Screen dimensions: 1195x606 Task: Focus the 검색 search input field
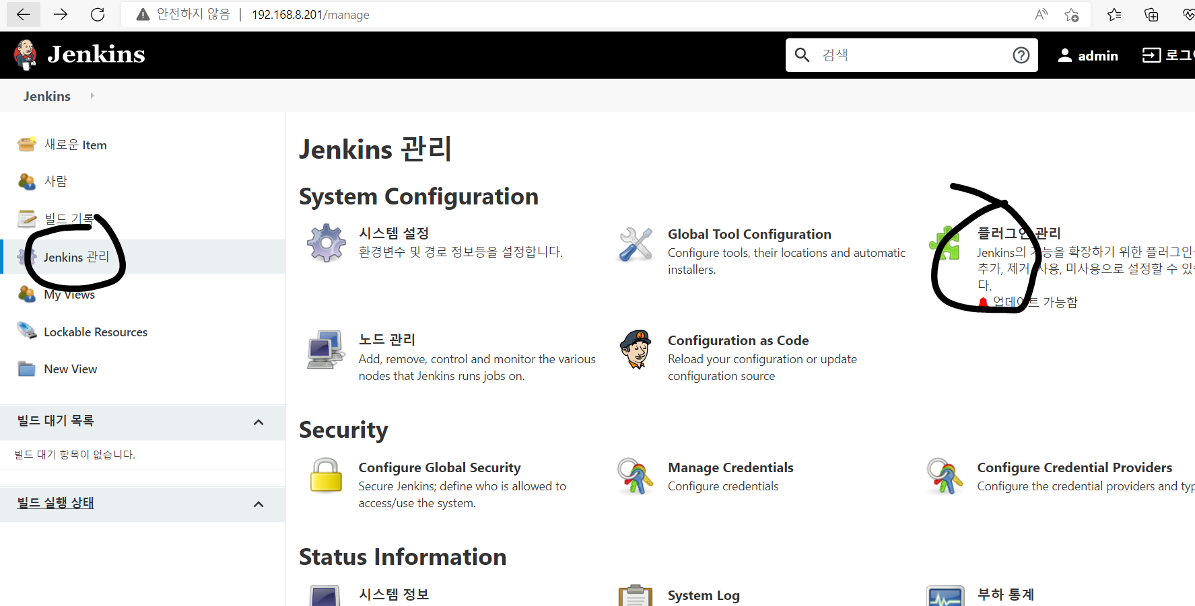(912, 55)
